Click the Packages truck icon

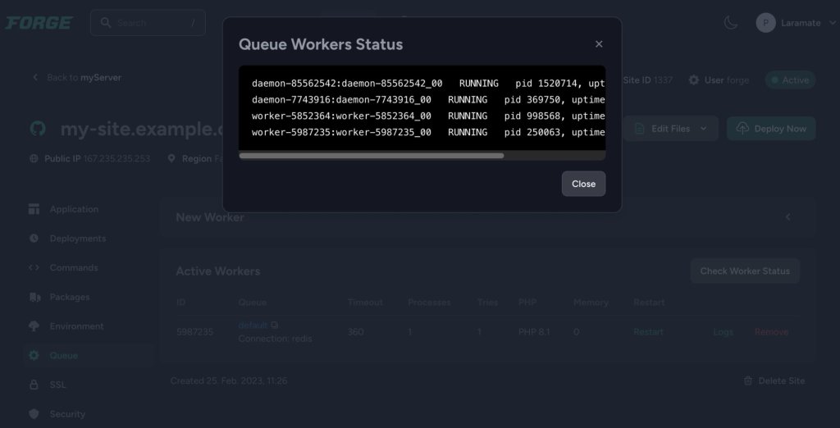click(34, 297)
